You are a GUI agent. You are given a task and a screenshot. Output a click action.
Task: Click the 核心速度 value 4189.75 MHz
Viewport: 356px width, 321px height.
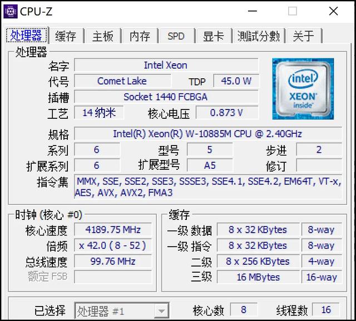coord(113,229)
